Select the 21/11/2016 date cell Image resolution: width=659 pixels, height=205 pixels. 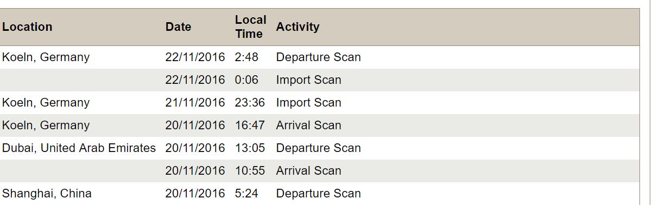pyautogui.click(x=195, y=103)
